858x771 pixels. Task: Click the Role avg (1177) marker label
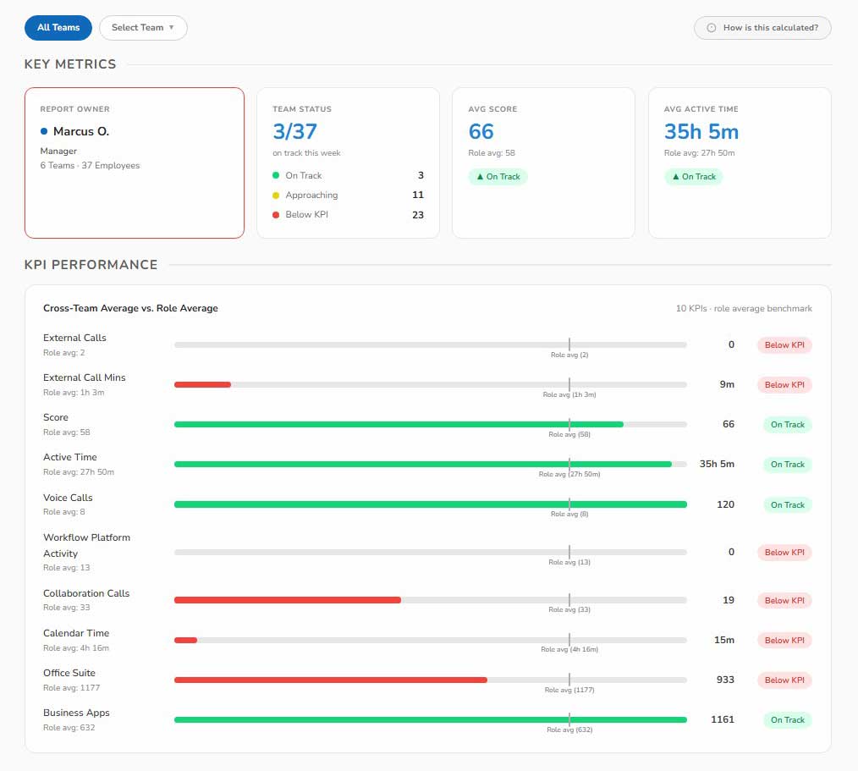[x=569, y=690]
